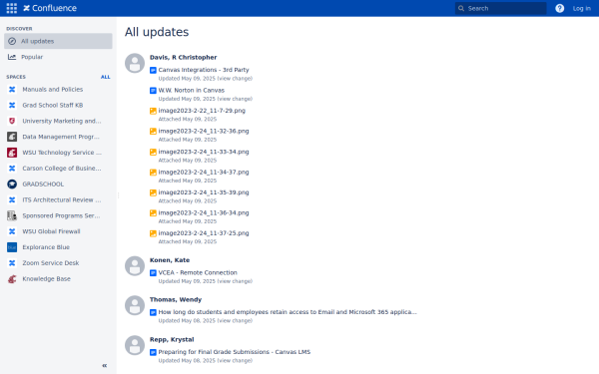599x374 pixels.
Task: Click ALL link next to Spaces
Action: (x=106, y=77)
